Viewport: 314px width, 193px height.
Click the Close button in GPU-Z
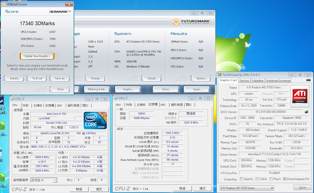[302, 188]
